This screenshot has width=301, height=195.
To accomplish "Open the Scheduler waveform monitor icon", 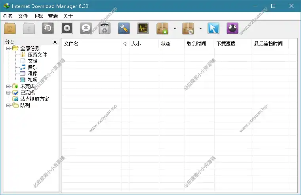I will tap(143, 28).
